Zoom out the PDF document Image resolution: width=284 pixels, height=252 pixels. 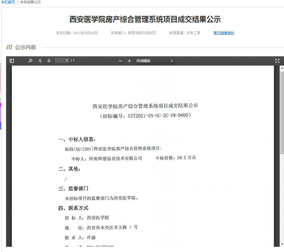(x=121, y=61)
